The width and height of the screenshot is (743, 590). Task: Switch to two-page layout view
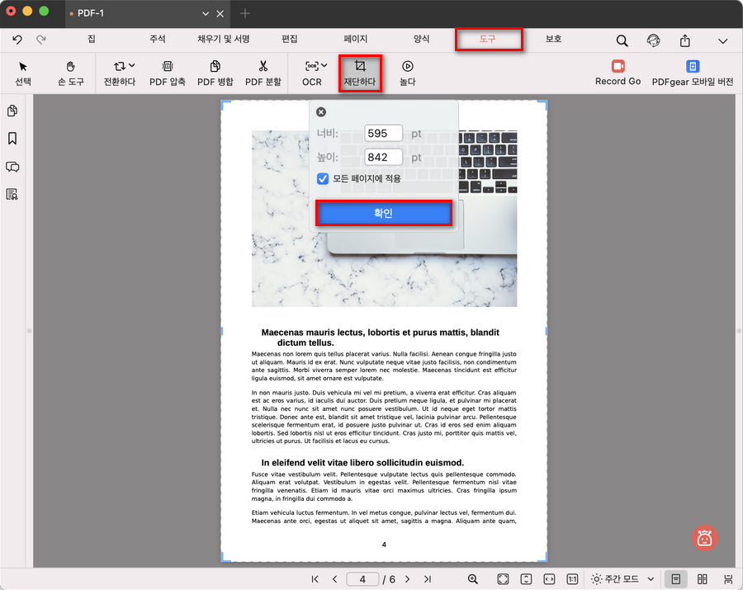pyautogui.click(x=703, y=579)
